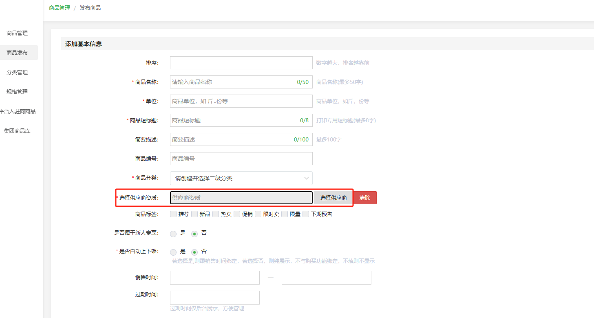Go to 分类管理 in the sidebar
The height and width of the screenshot is (318, 594).
coord(17,72)
